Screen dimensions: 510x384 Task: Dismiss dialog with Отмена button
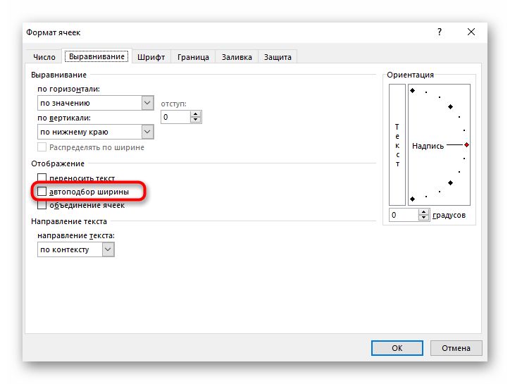point(456,348)
